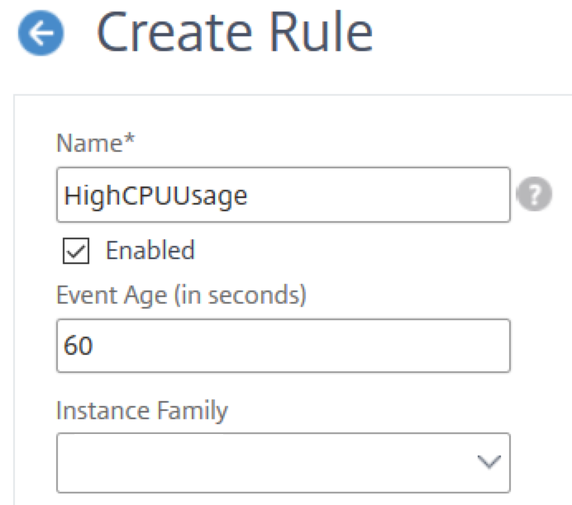Click the Create Rule page title
The height and width of the screenshot is (505, 572).
235,32
